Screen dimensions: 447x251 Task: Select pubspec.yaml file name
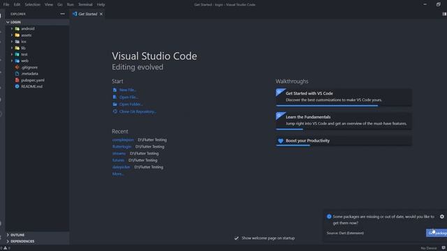[x=33, y=80]
